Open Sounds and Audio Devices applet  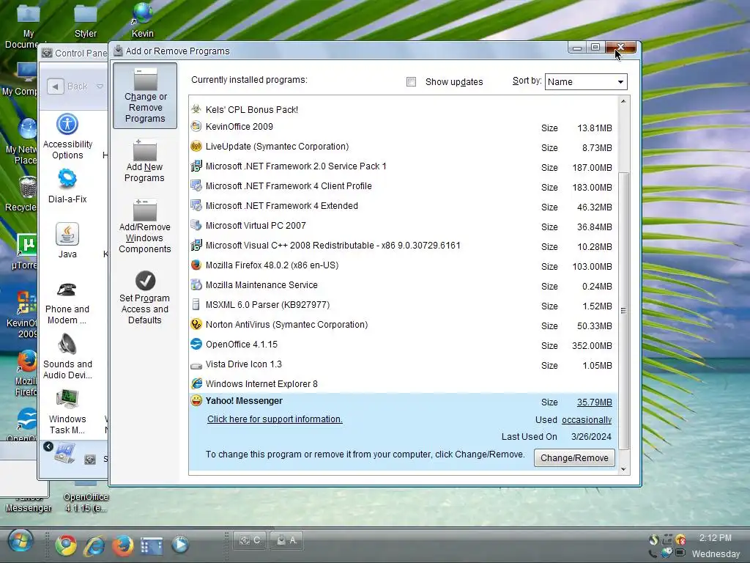point(67,357)
